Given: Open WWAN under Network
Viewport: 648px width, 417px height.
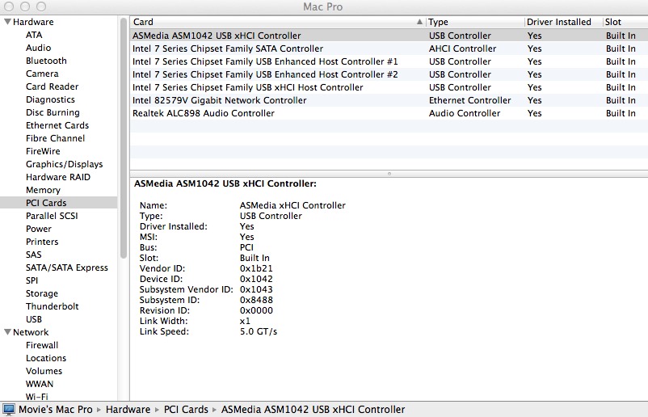Looking at the screenshot, I should pyautogui.click(x=40, y=384).
